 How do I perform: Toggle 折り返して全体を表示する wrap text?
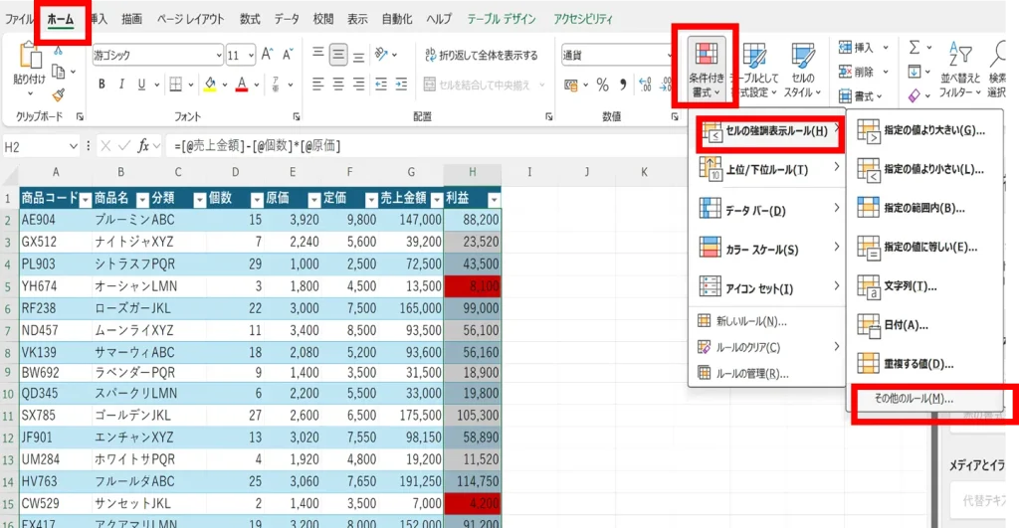click(x=482, y=56)
